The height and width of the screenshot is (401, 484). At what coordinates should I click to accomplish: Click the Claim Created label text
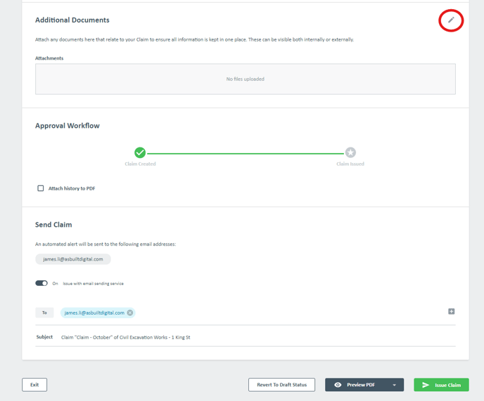(x=140, y=164)
